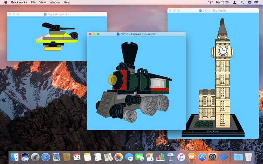
Task: Close the Emerald Express window
Action: click(x=90, y=34)
